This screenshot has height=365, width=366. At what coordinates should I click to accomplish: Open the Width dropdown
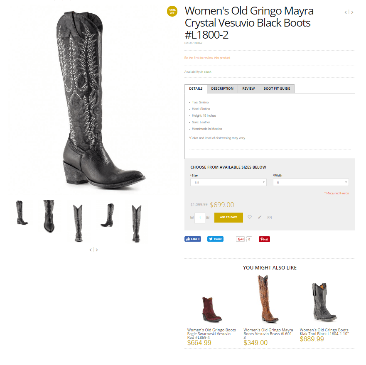(311, 182)
